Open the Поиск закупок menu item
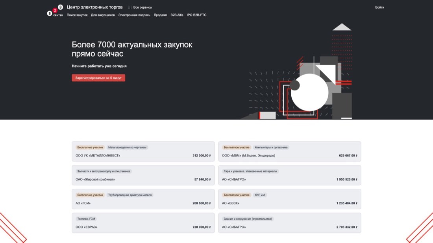The image size is (433, 243). pos(77,15)
